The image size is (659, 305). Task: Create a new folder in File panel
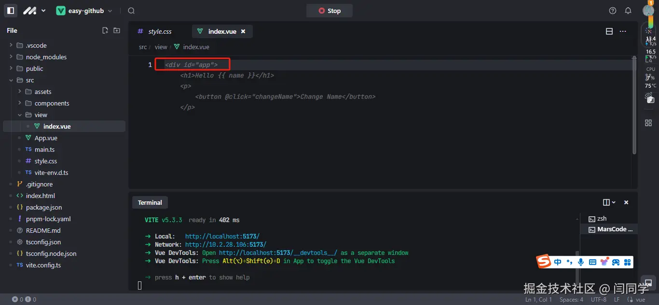point(117,30)
